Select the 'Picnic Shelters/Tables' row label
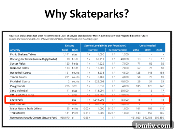The width and height of the screenshot is (174, 130). point(23,54)
